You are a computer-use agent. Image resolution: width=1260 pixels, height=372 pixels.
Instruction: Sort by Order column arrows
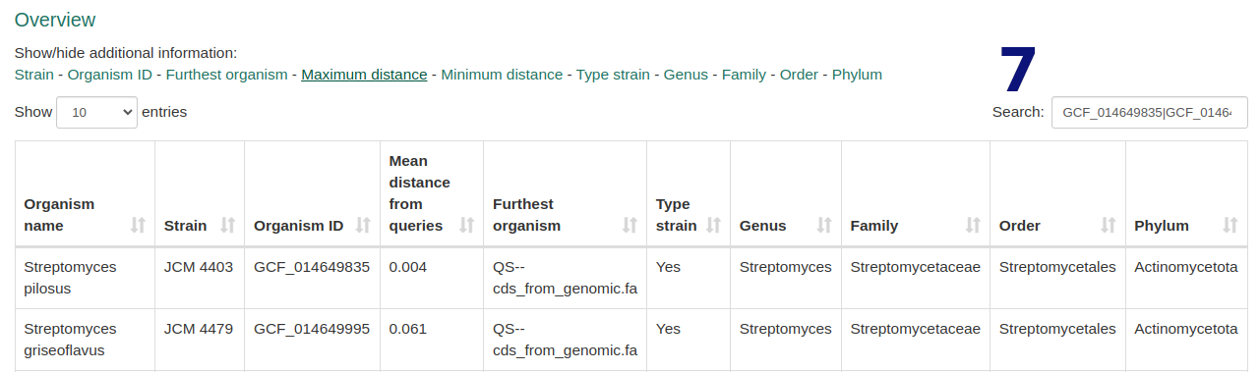[x=1109, y=225]
